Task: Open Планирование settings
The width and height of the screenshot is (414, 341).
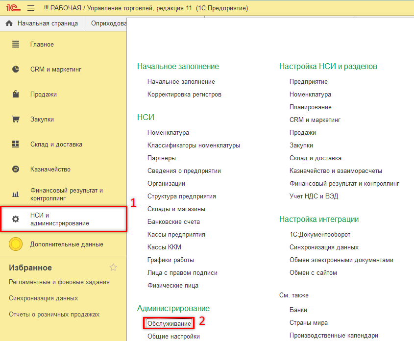Action: pyautogui.click(x=311, y=107)
